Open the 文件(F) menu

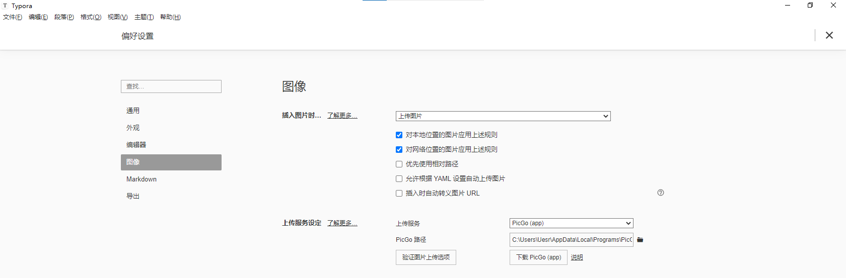coord(13,17)
